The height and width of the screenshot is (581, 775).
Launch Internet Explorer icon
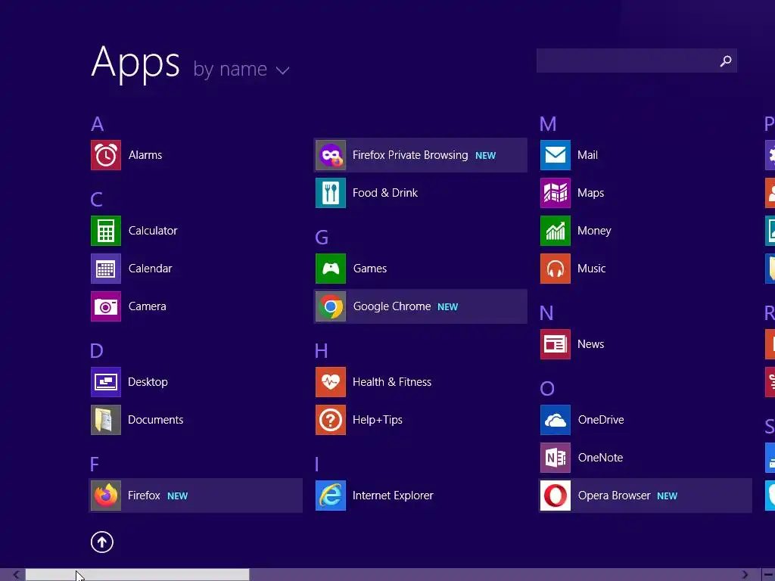click(x=331, y=496)
